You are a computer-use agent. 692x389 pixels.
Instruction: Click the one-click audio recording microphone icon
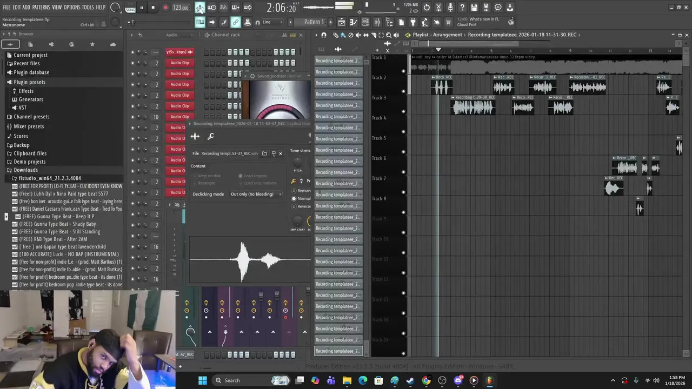[x=450, y=8]
